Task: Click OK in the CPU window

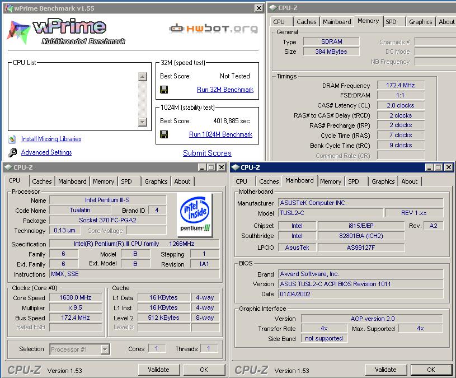Action: click(204, 370)
